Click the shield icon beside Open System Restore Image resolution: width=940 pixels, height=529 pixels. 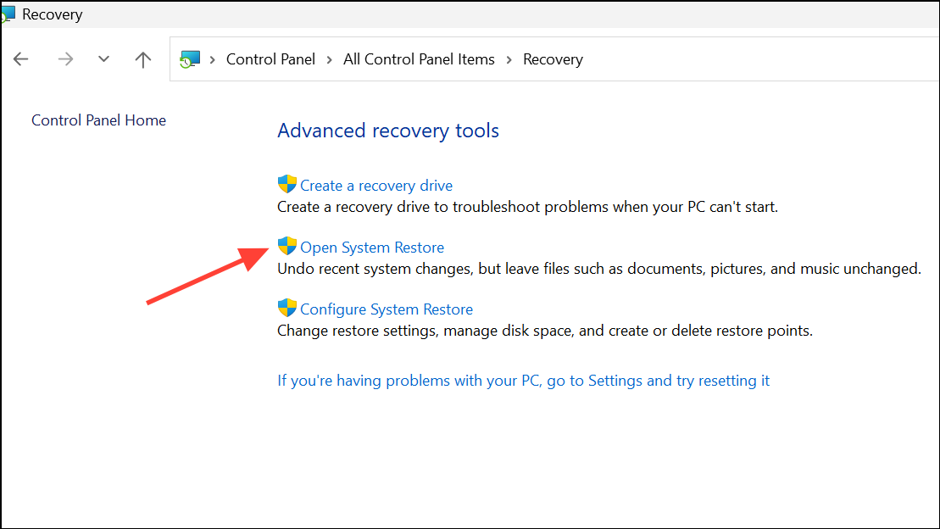tap(286, 246)
